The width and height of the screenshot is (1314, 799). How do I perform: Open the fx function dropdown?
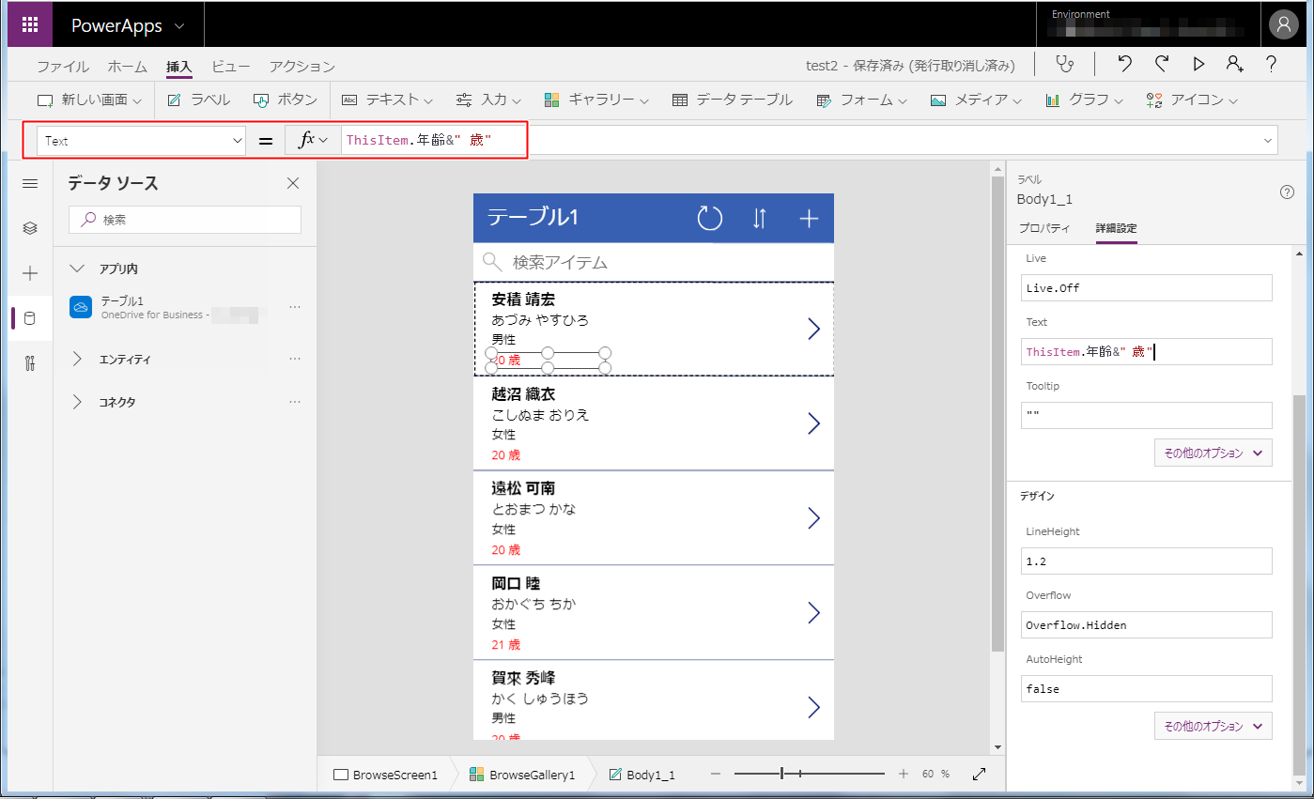(313, 141)
